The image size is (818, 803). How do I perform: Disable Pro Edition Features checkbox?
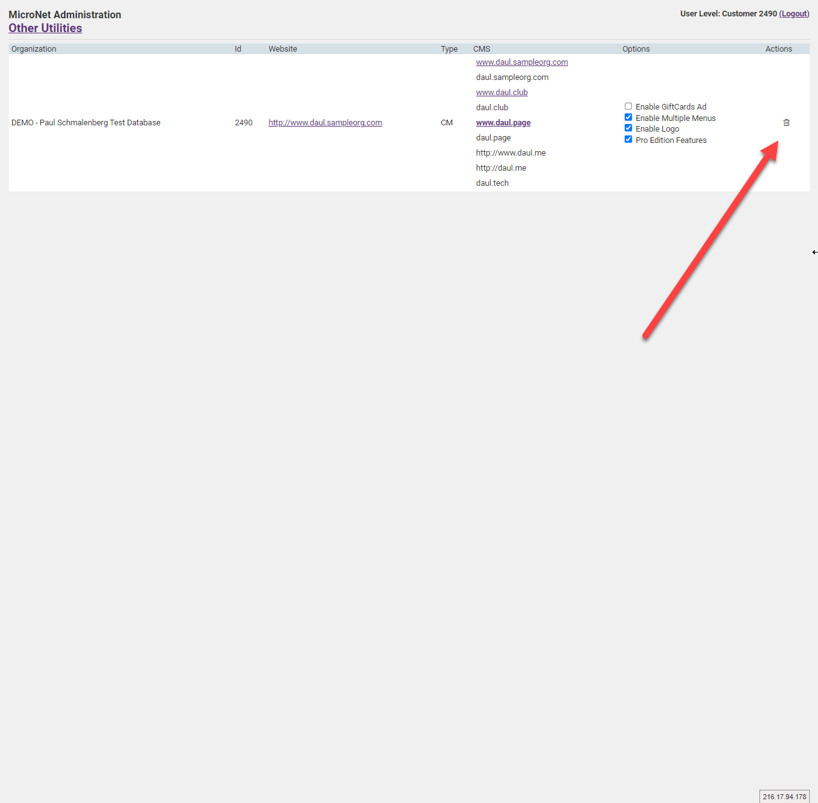coord(628,140)
